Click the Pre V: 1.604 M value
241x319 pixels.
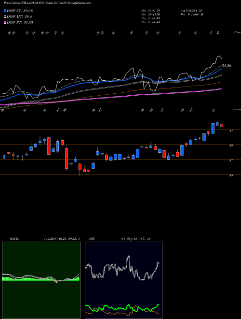pos(191,14)
